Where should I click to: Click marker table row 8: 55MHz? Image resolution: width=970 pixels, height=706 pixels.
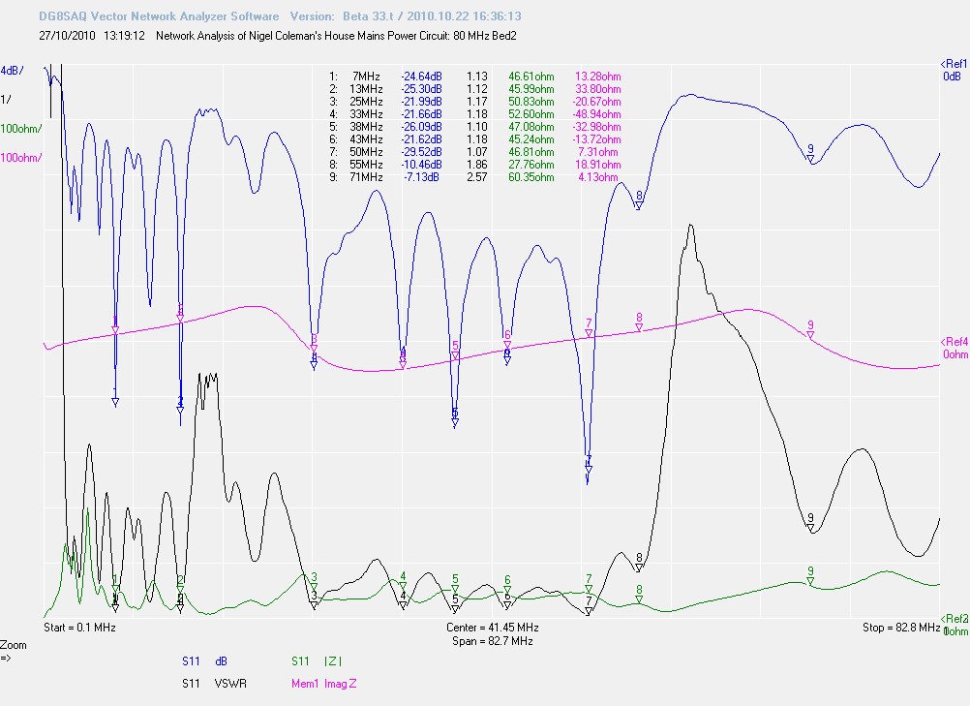(474, 165)
